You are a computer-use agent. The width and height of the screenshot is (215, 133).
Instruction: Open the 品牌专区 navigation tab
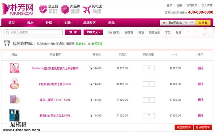tap(89, 22)
